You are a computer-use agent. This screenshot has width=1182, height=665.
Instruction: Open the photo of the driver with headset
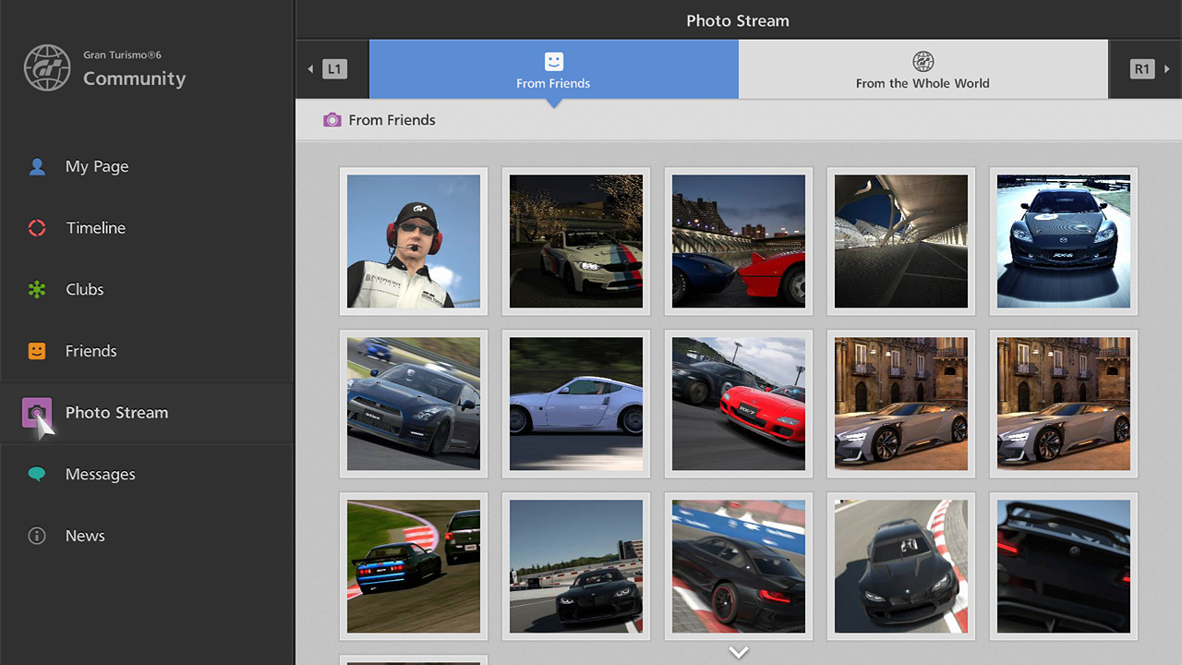[x=414, y=241]
